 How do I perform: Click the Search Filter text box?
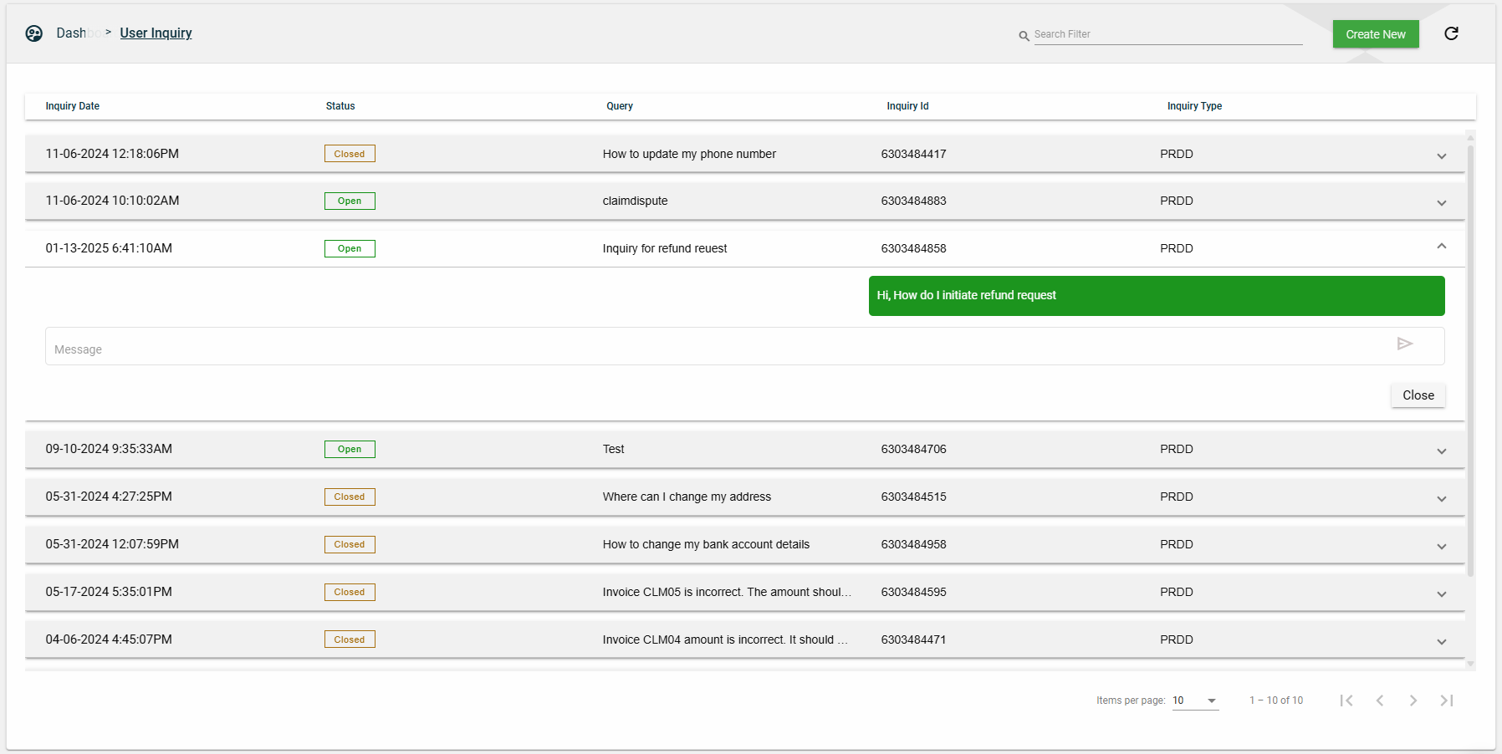1167,34
